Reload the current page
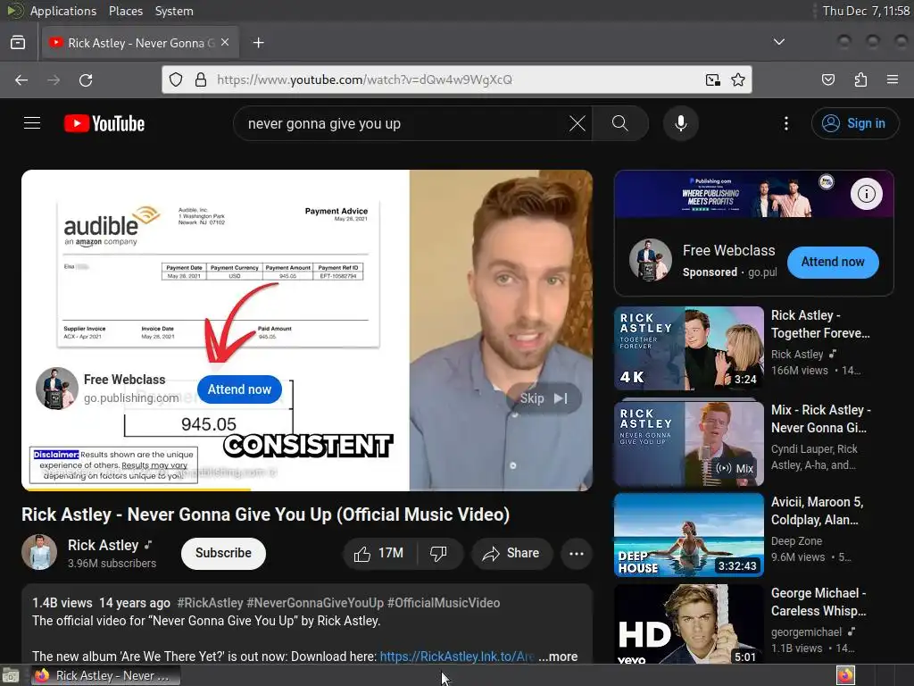The height and width of the screenshot is (686, 914). 86,79
